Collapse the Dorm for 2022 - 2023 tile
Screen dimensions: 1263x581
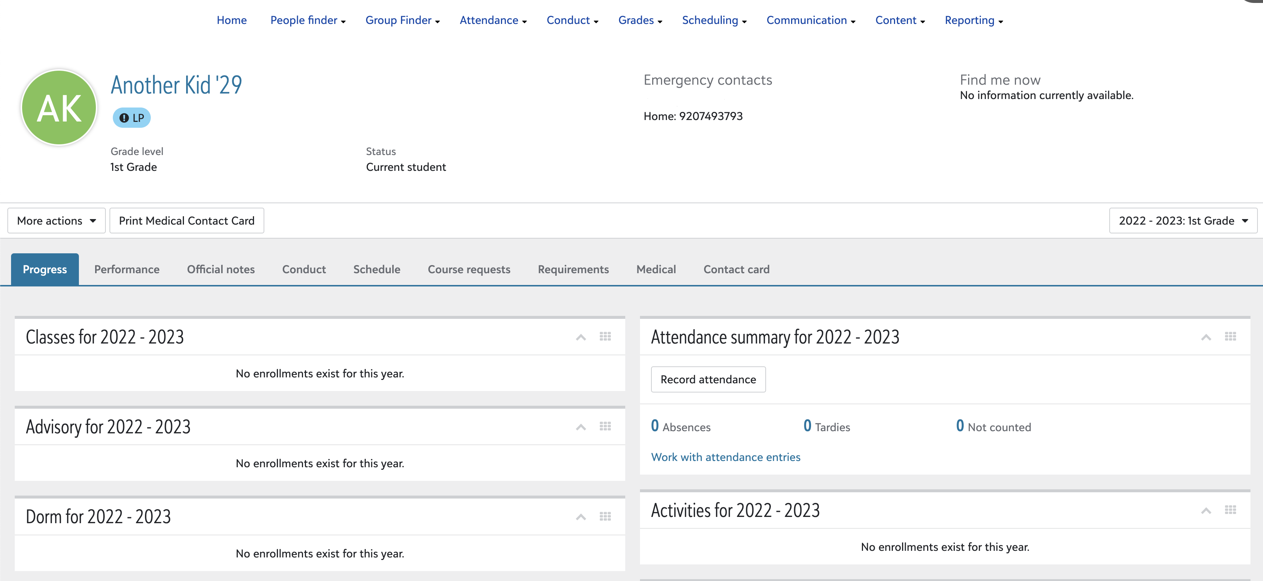point(581,517)
